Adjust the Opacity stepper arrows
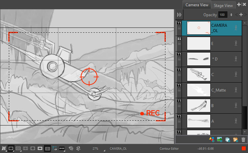This screenshot has height=153, width=248. (231, 15)
